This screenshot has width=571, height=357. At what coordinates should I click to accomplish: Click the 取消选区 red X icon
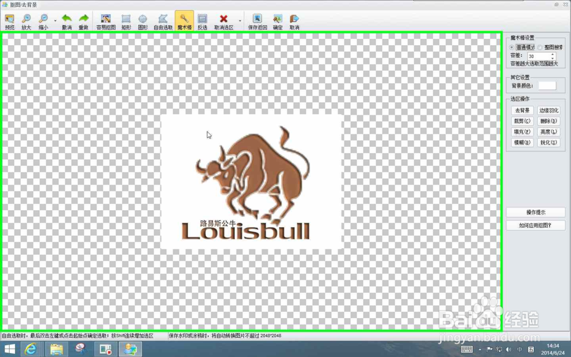224,22
